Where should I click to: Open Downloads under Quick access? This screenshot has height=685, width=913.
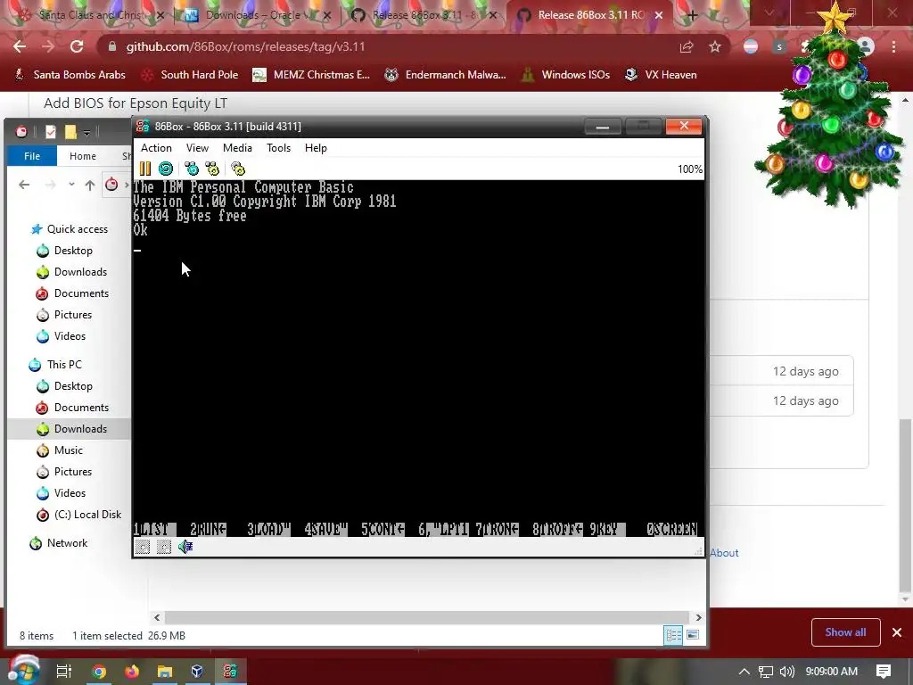click(x=71, y=272)
